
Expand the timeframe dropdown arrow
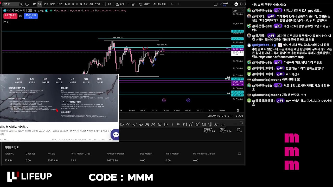coord(103,4)
